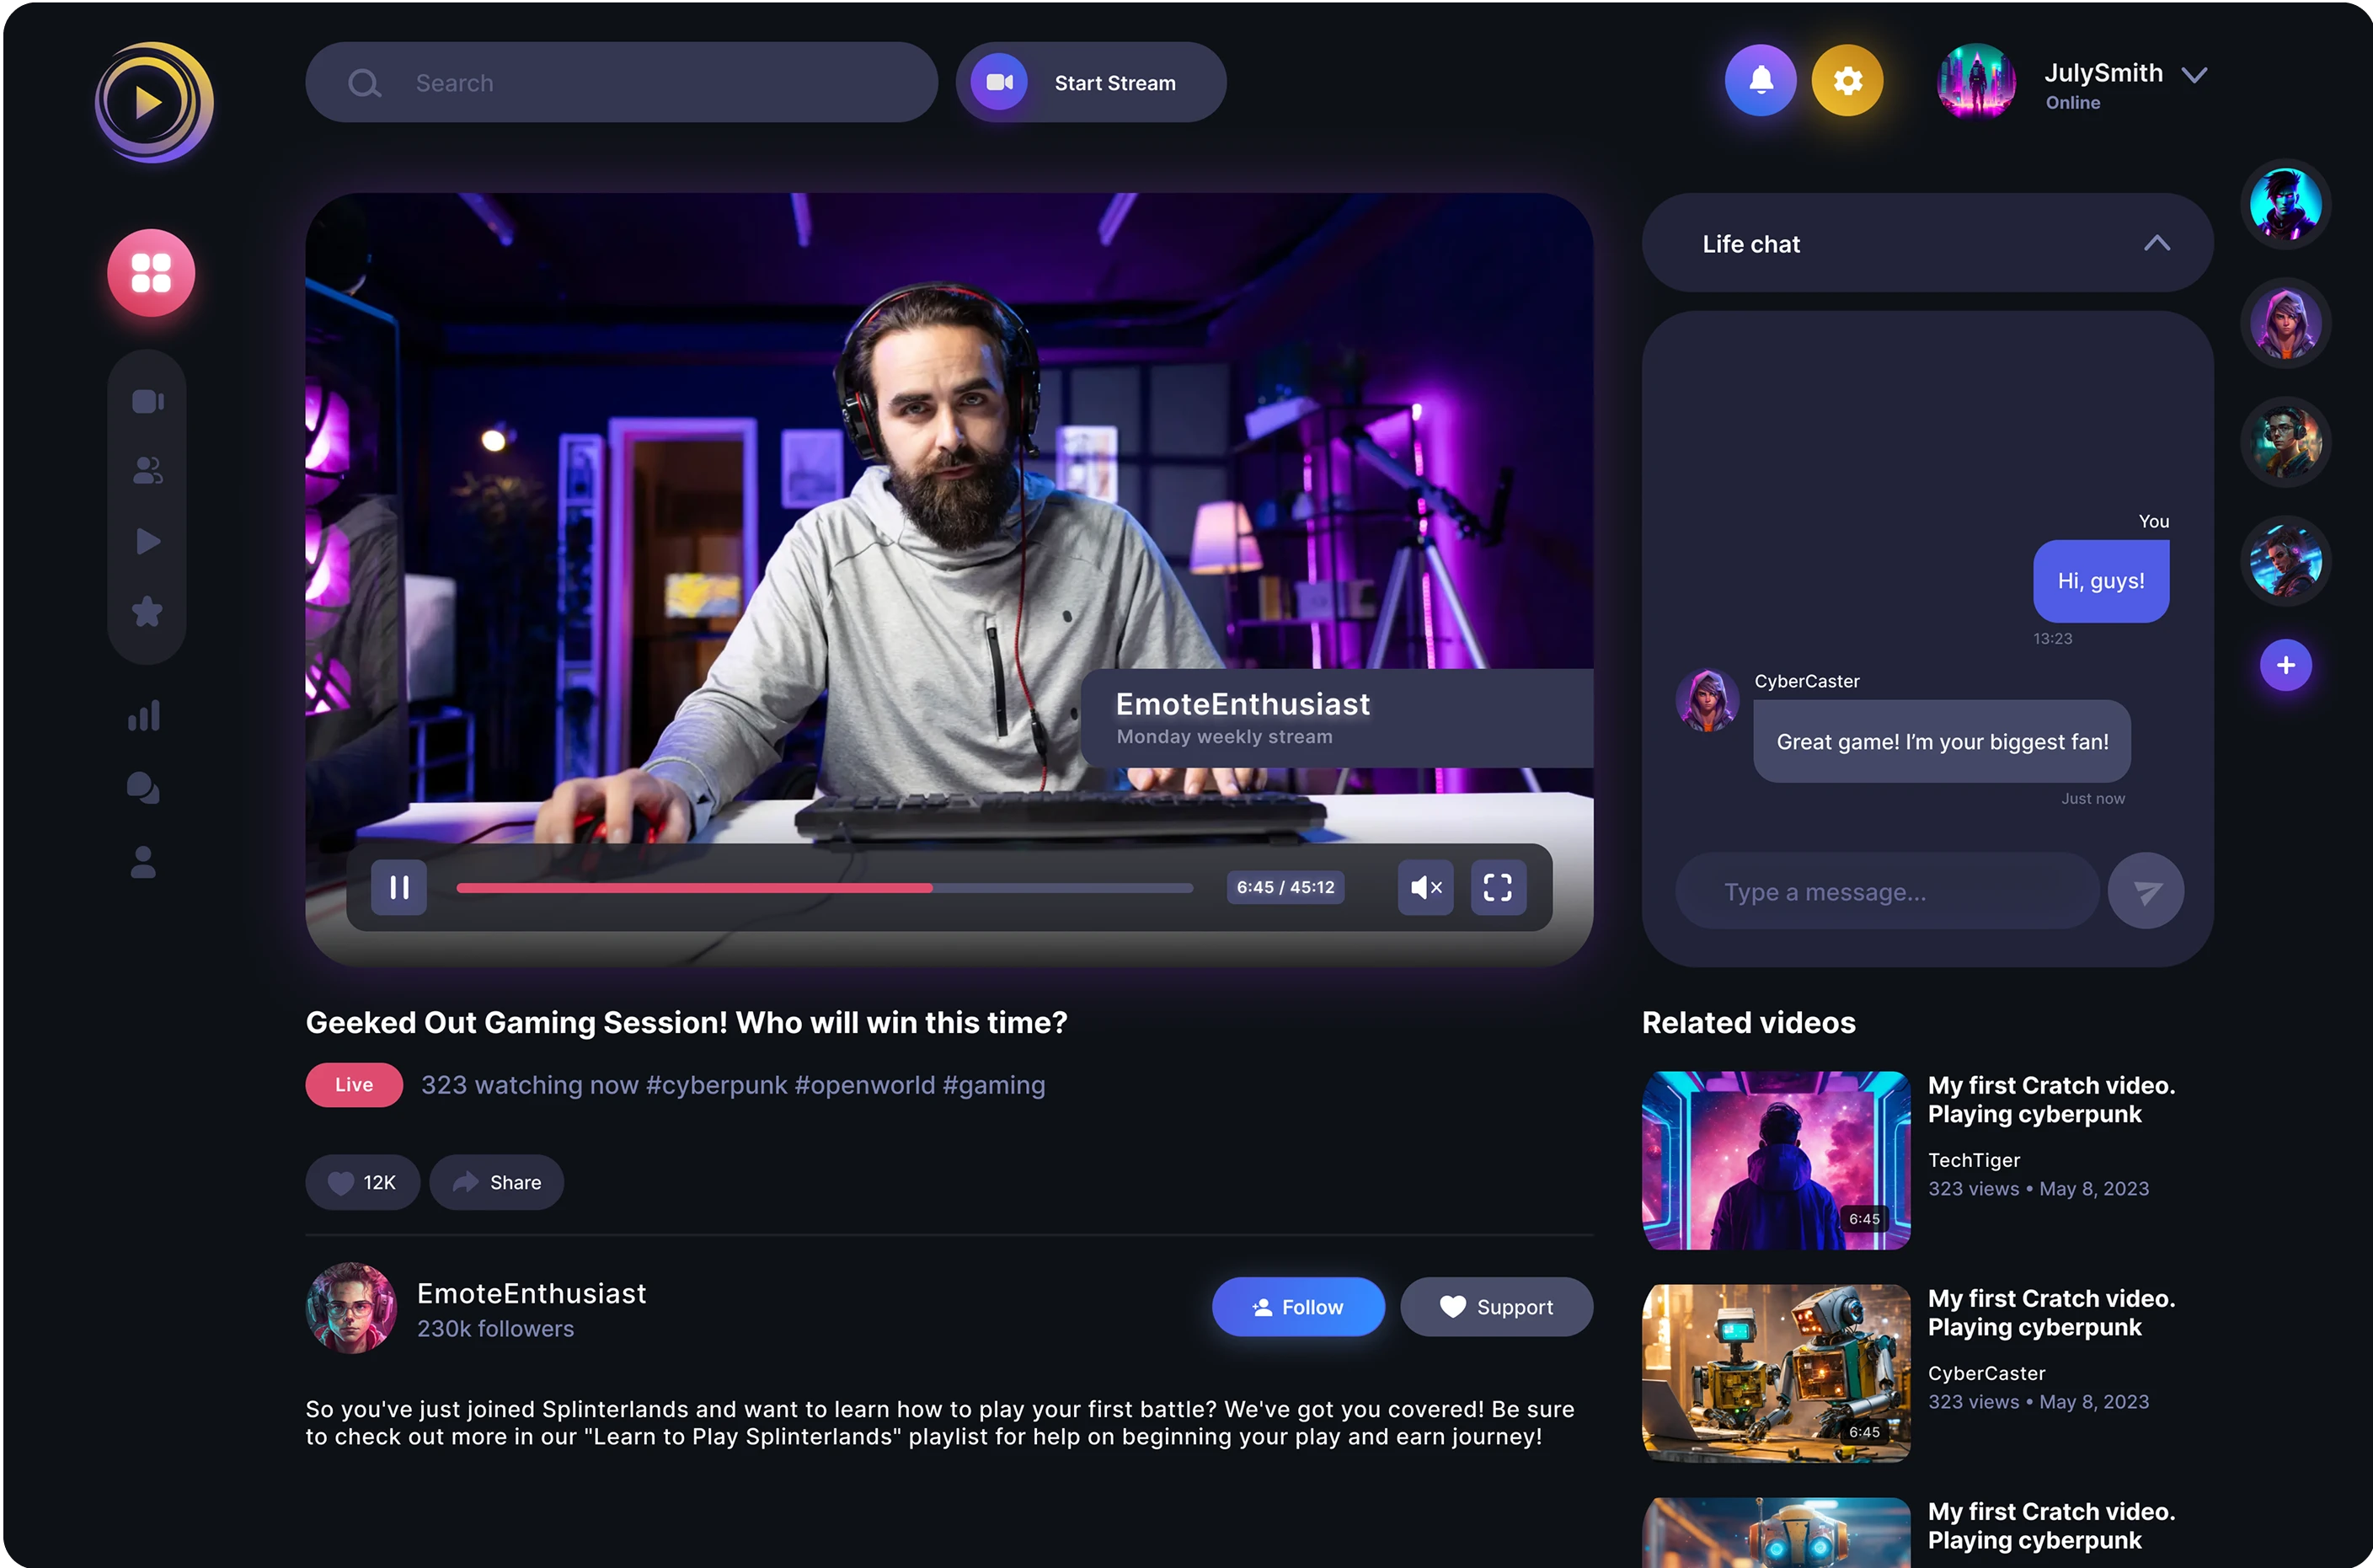The image size is (2373, 1568).
Task: Open the #gaming hashtag
Action: point(993,1085)
